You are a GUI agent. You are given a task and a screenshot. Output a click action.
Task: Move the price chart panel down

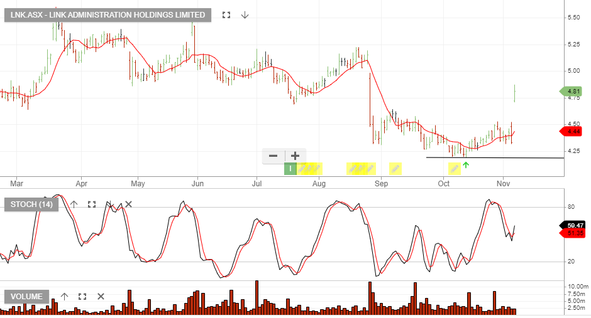click(245, 15)
